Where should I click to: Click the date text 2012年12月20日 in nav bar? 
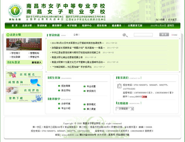[158, 25]
